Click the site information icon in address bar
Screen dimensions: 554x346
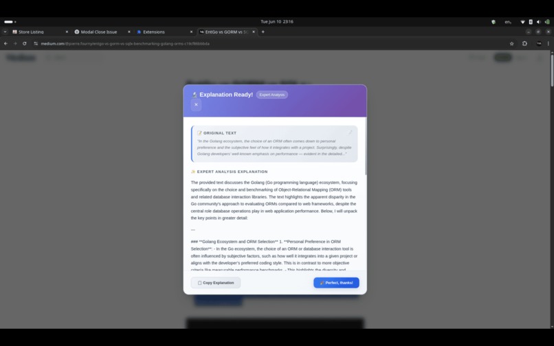point(36,44)
